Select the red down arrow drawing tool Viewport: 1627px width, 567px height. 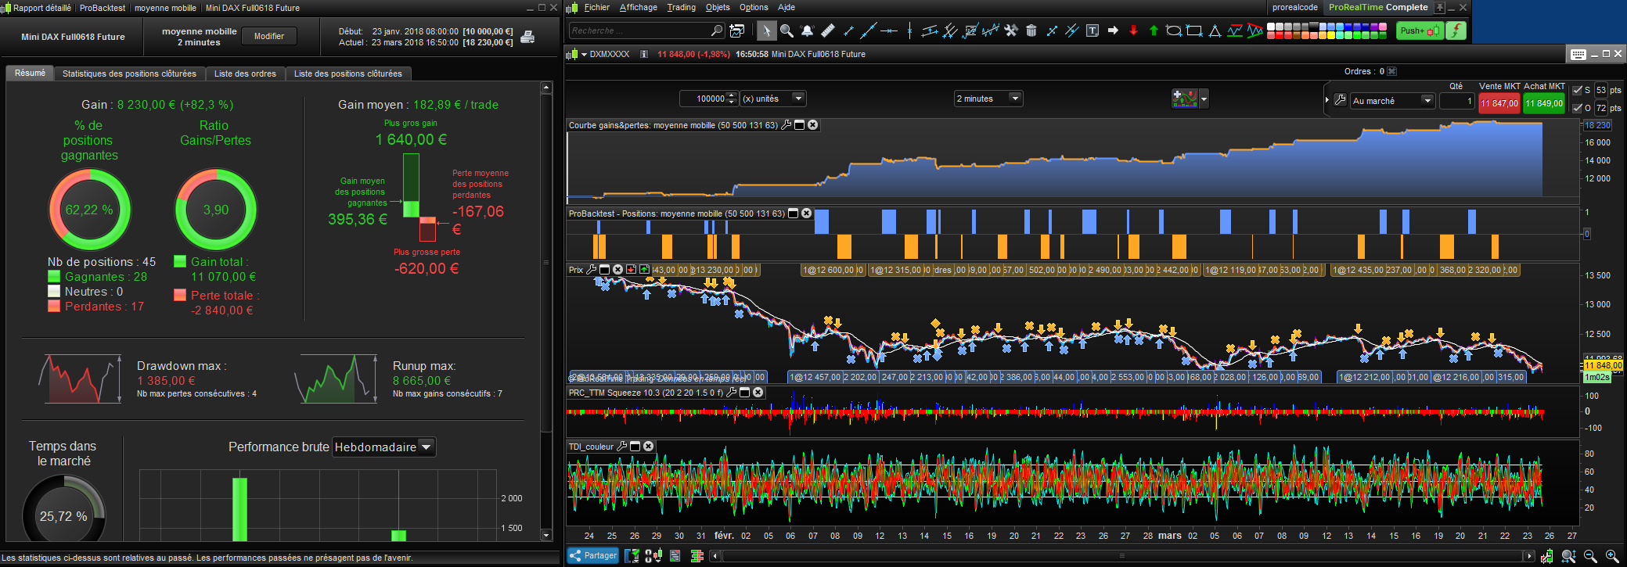[x=1133, y=31]
